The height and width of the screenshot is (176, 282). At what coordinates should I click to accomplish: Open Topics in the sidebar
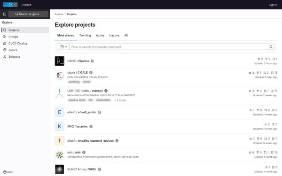[x=25, y=50]
